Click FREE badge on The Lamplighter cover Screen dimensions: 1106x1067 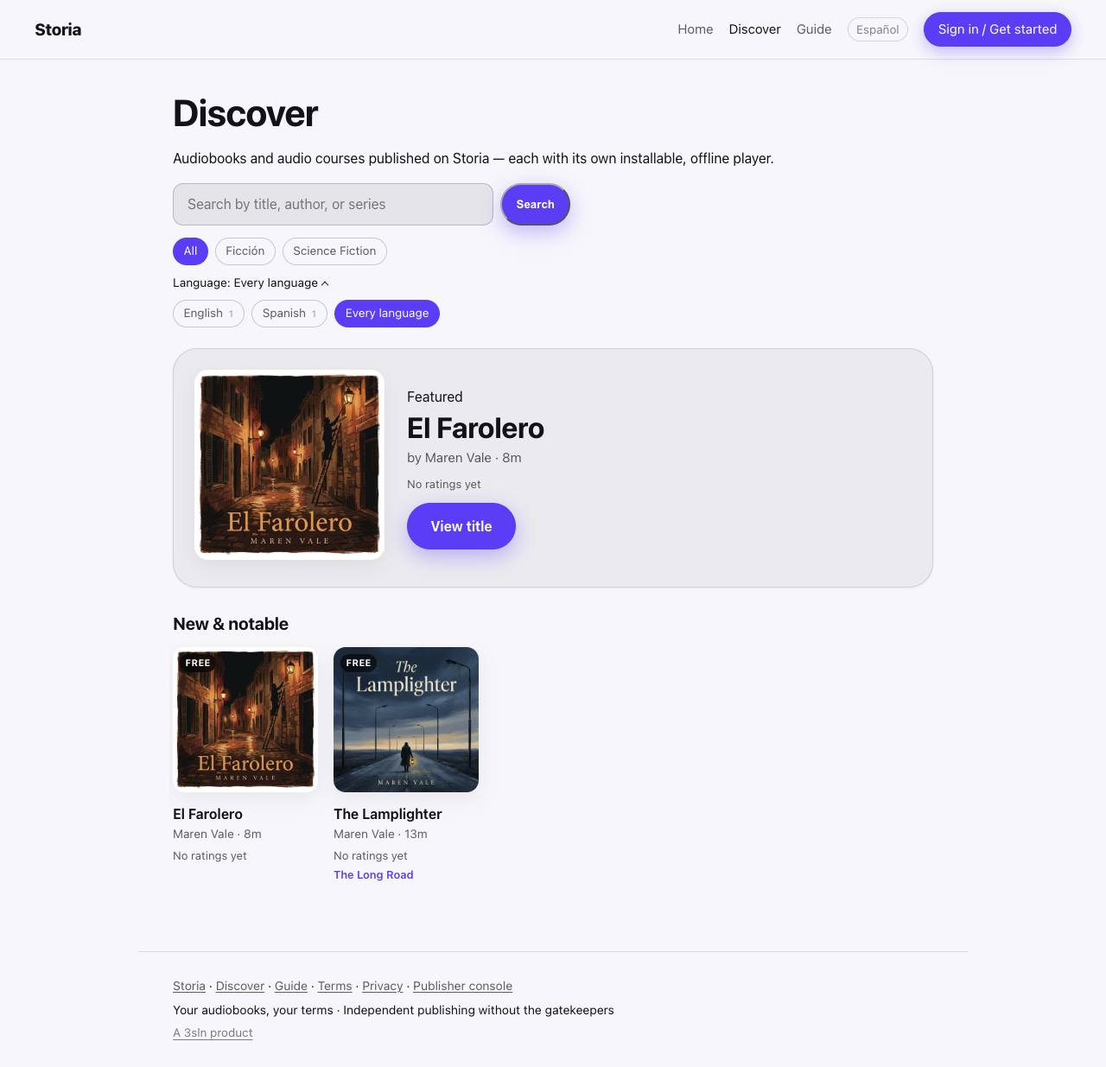click(359, 664)
